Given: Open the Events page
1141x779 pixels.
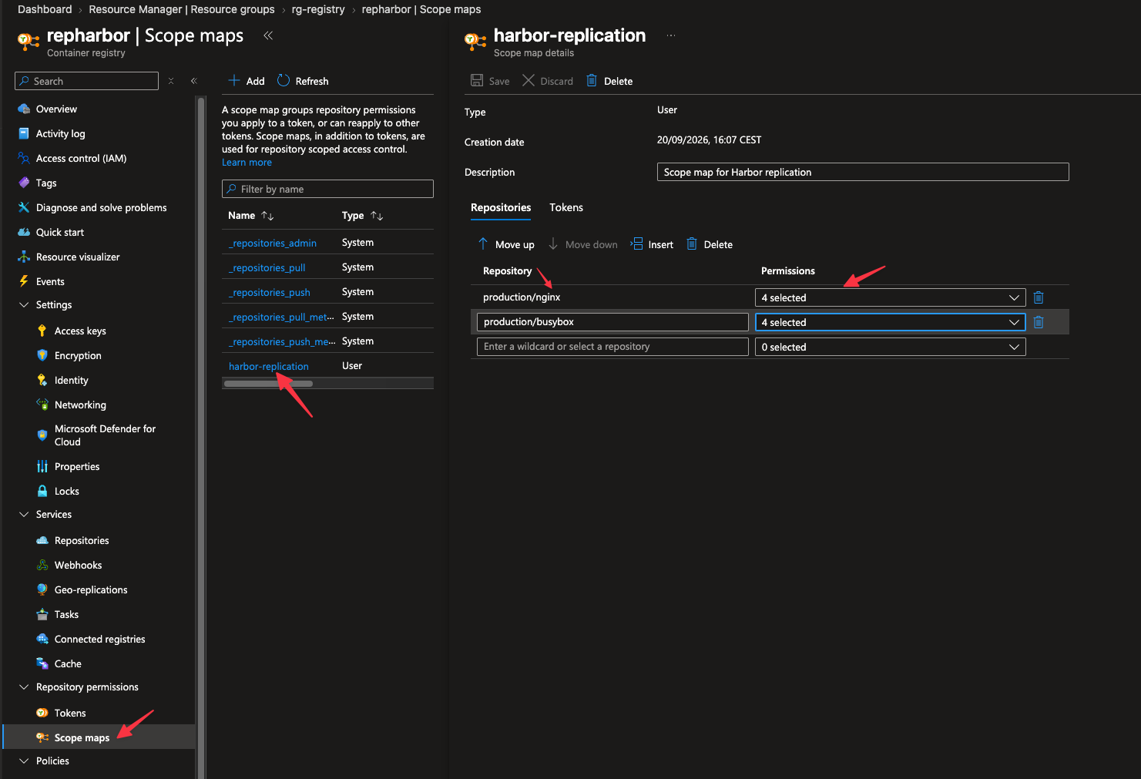Looking at the screenshot, I should click(x=50, y=281).
